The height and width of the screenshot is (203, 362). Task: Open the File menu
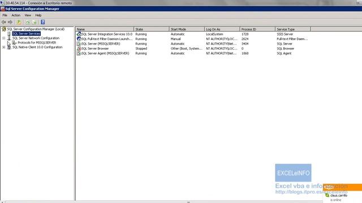tap(5, 15)
